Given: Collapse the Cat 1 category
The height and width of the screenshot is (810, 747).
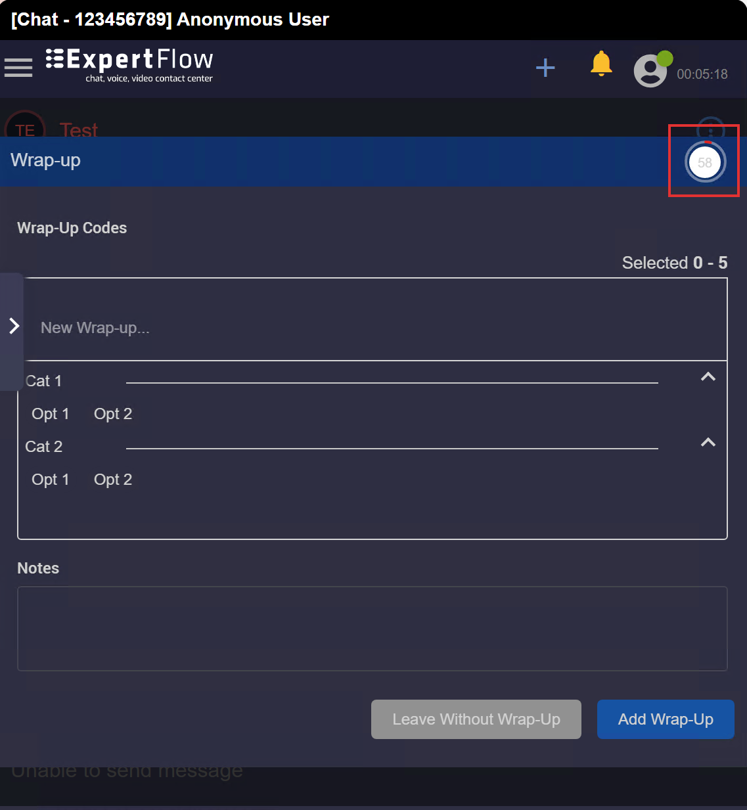Looking at the screenshot, I should coord(708,376).
